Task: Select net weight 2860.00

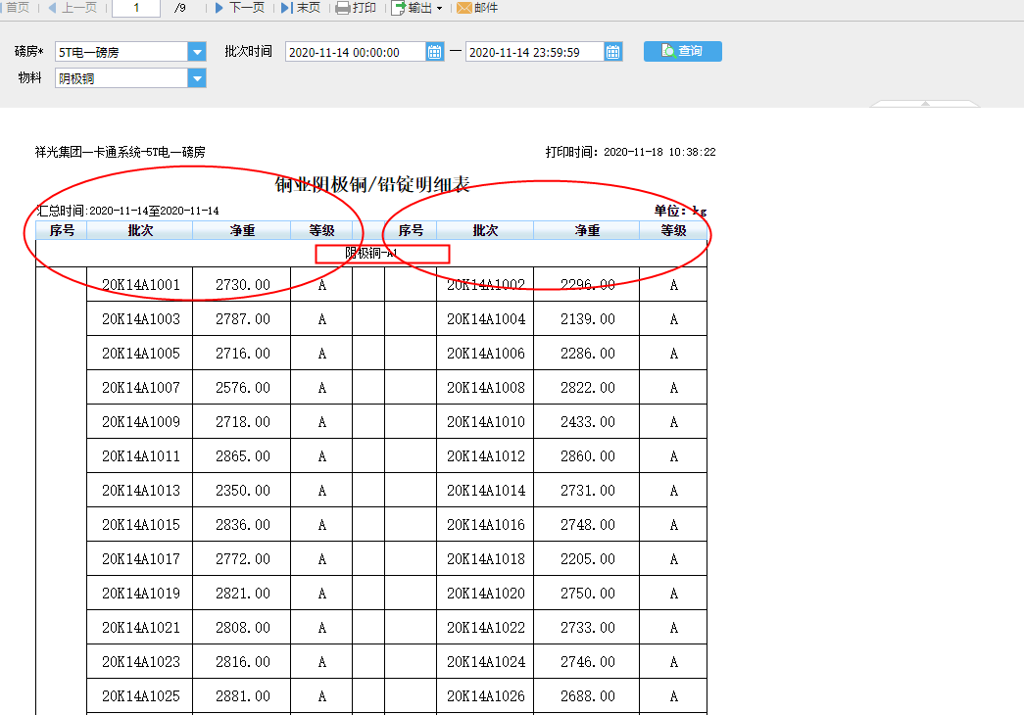Action: pos(587,455)
